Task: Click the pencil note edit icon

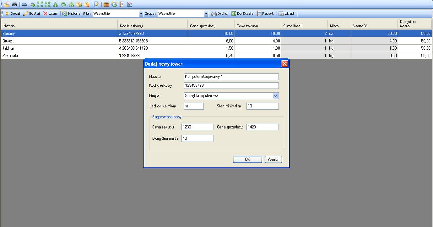Action: pos(96,5)
